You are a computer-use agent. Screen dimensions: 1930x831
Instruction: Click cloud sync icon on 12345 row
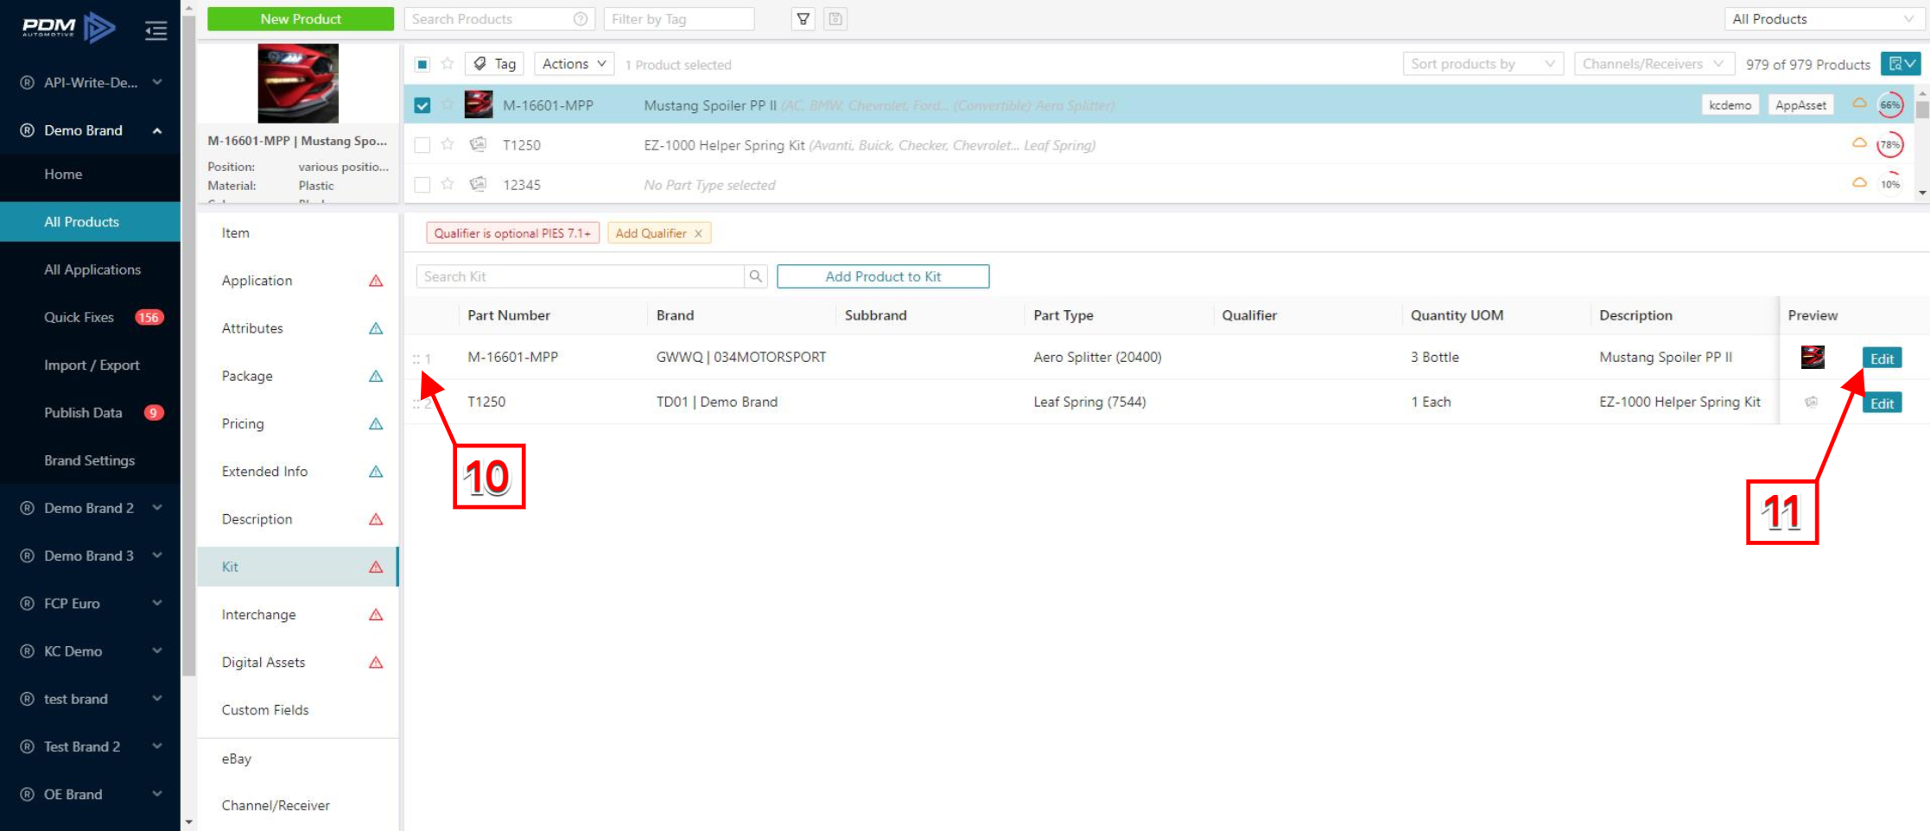pos(1859,183)
